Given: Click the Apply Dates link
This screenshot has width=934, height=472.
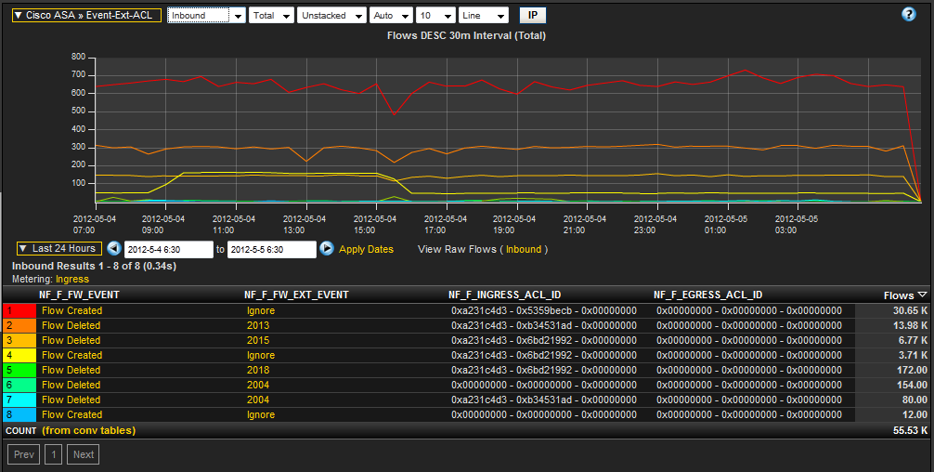Looking at the screenshot, I should tap(366, 249).
